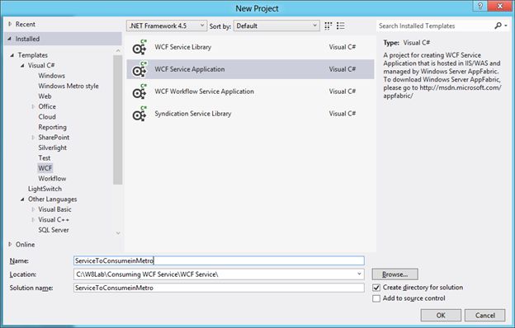Click the WCF Workflow Service Application icon

pos(139,91)
